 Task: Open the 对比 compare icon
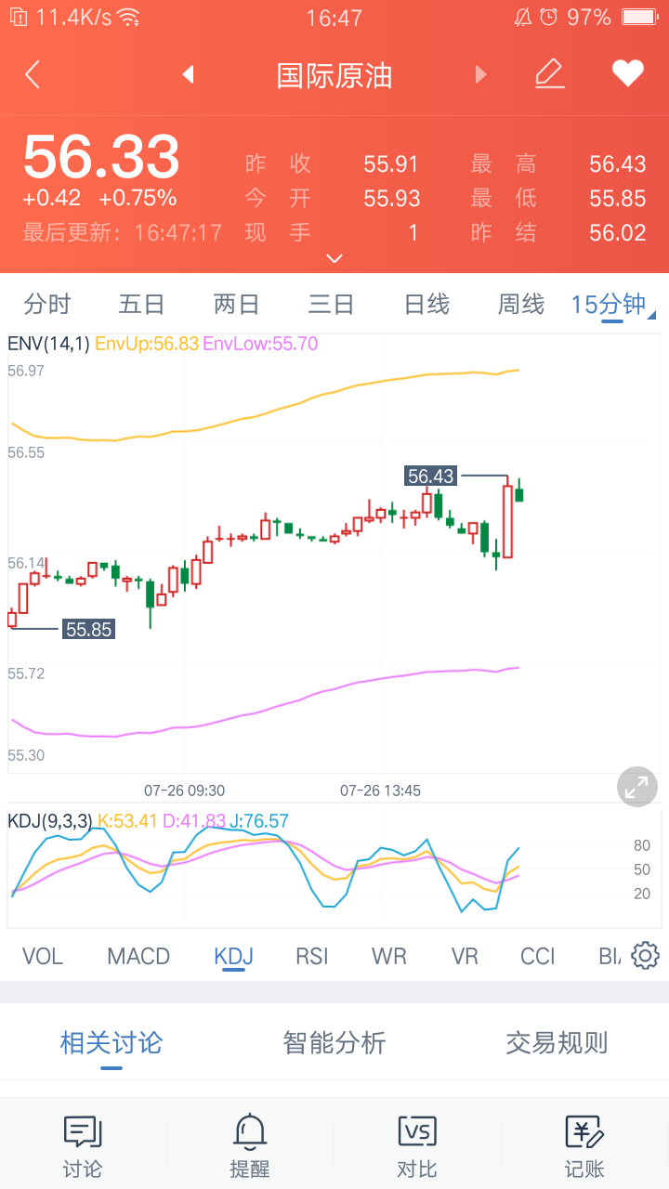[417, 1147]
